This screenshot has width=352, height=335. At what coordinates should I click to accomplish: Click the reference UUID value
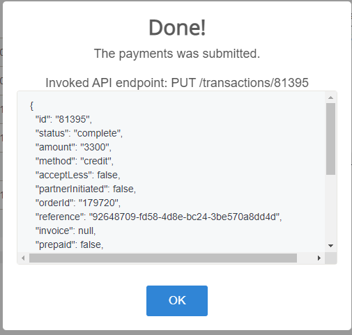tap(184, 217)
